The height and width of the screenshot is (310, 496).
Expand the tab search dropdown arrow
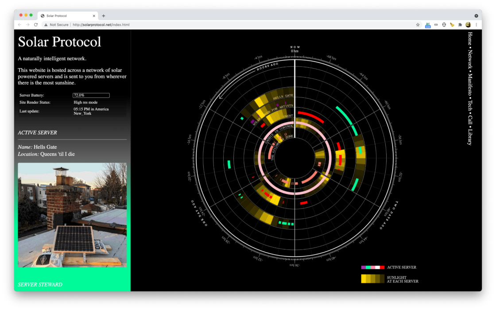pyautogui.click(x=476, y=15)
